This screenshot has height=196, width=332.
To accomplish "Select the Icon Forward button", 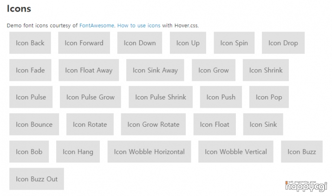I will pyautogui.click(x=84, y=43).
